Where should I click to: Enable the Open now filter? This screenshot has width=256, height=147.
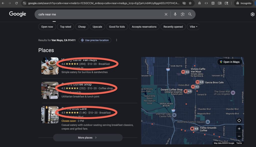pos(47,27)
